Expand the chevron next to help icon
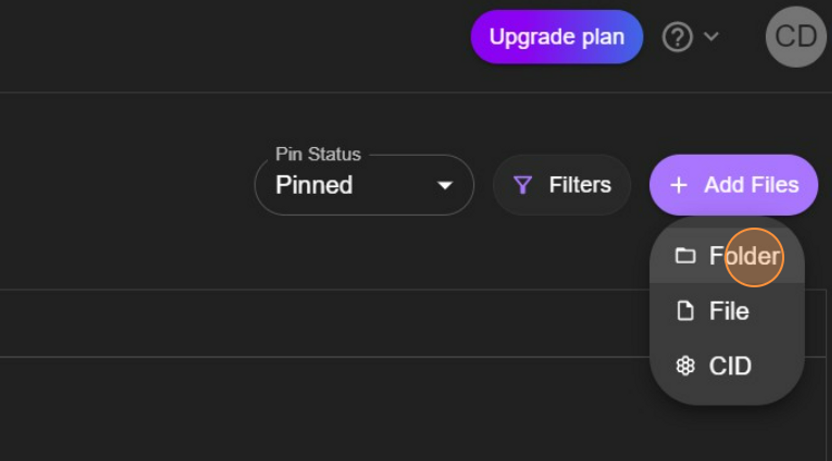This screenshot has height=461, width=832. [x=711, y=37]
